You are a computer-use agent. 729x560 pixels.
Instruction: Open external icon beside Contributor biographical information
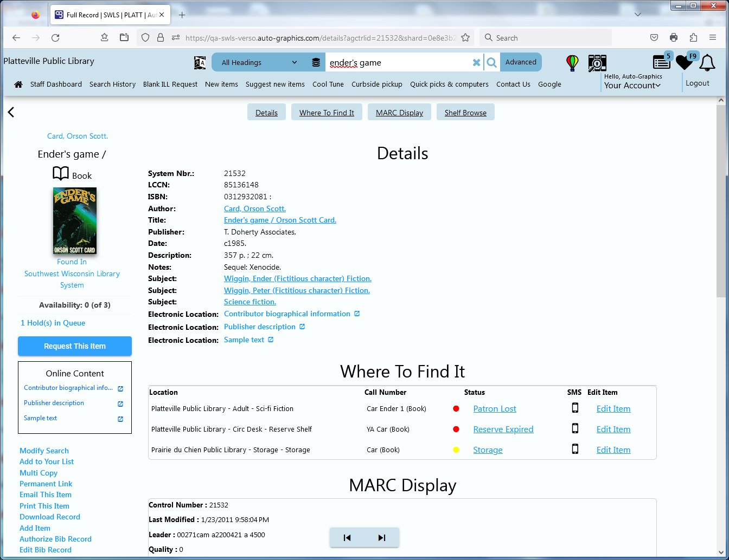[x=357, y=314]
